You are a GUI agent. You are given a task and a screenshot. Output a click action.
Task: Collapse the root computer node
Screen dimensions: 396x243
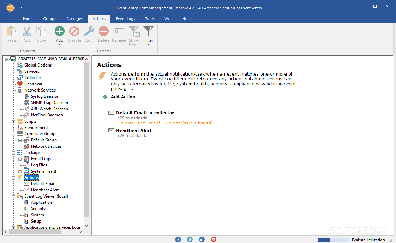(x=7, y=59)
